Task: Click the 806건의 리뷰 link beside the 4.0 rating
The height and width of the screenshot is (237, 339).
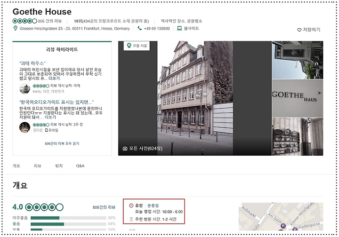Action: pyautogui.click(x=104, y=207)
